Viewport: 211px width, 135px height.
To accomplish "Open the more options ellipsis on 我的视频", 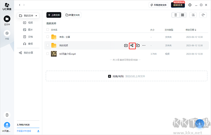I will pyautogui.click(x=144, y=45).
